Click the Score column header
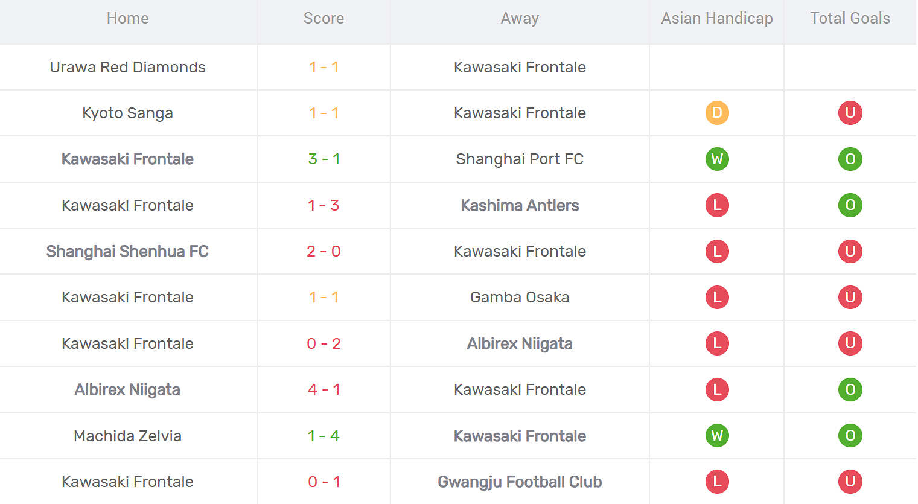 [324, 18]
